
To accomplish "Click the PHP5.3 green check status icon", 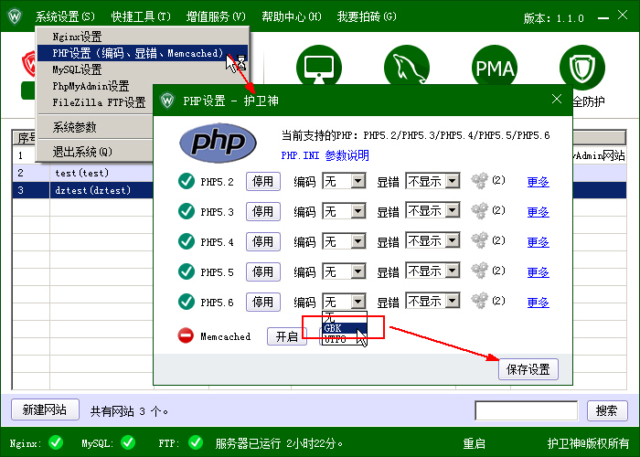I will click(187, 211).
